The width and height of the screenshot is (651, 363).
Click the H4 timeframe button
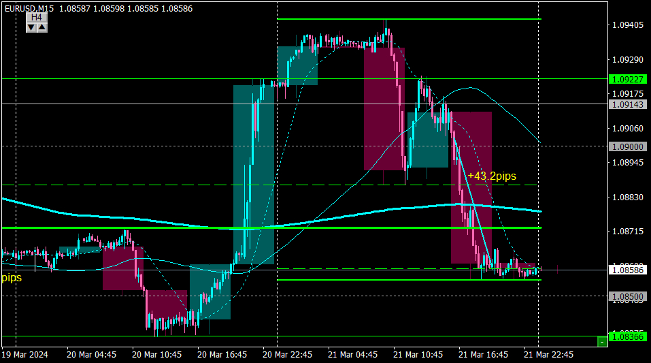37,18
